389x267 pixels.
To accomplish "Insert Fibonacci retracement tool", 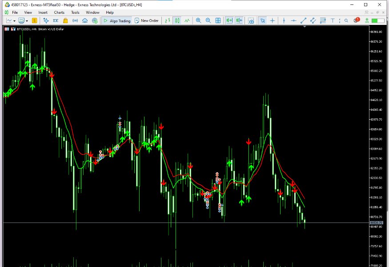I will [323, 20].
